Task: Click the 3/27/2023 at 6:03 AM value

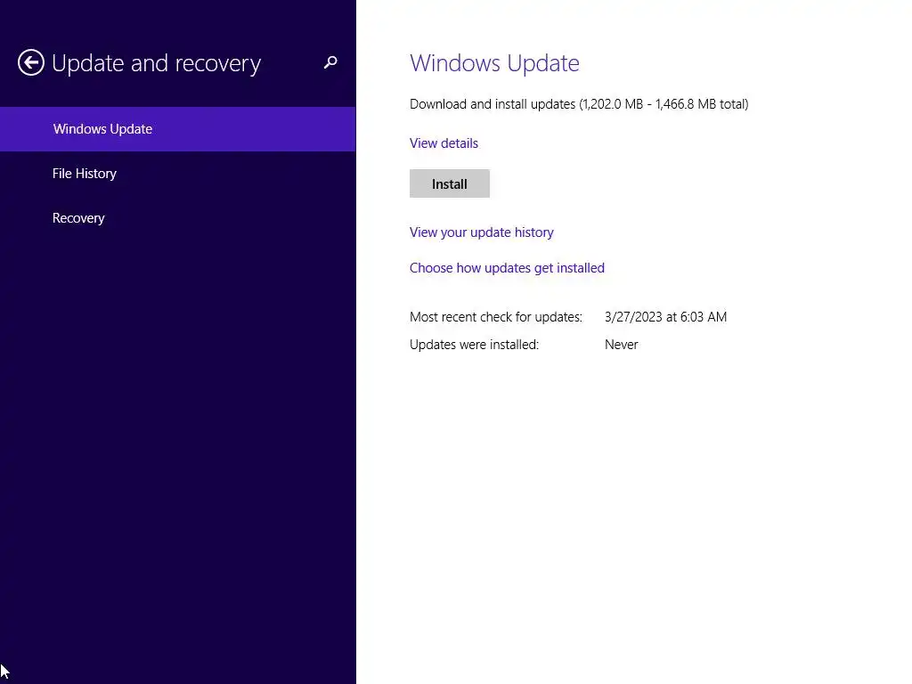Action: click(665, 317)
